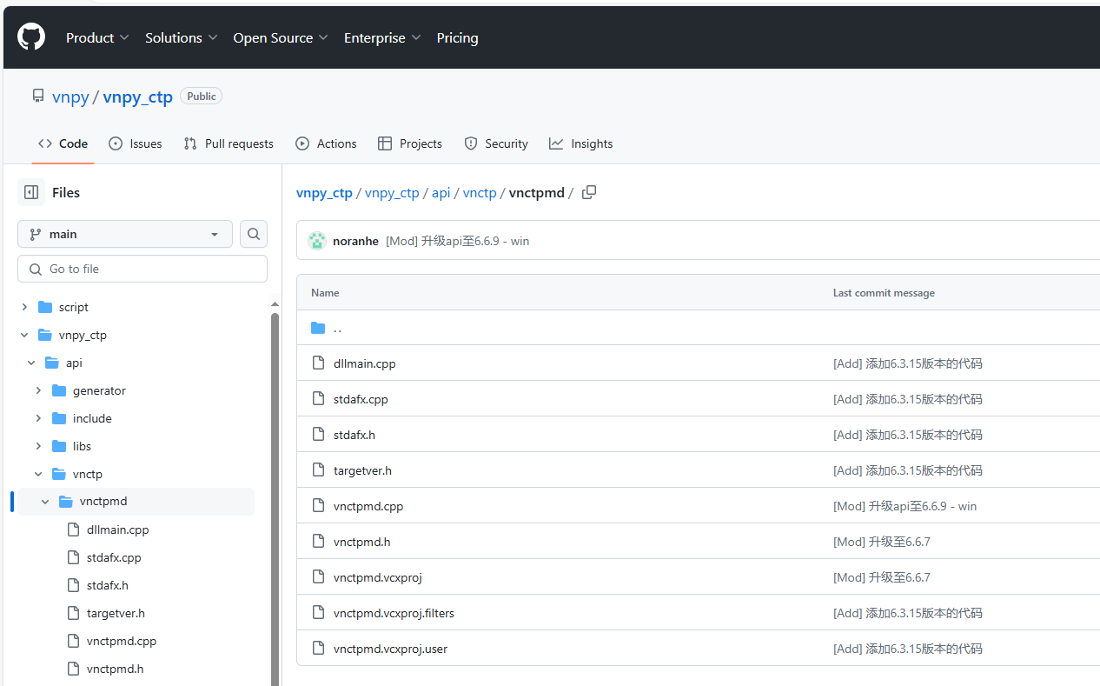
Task: Open vnctpmd.vcxproj.filters in the file list
Action: pos(394,613)
